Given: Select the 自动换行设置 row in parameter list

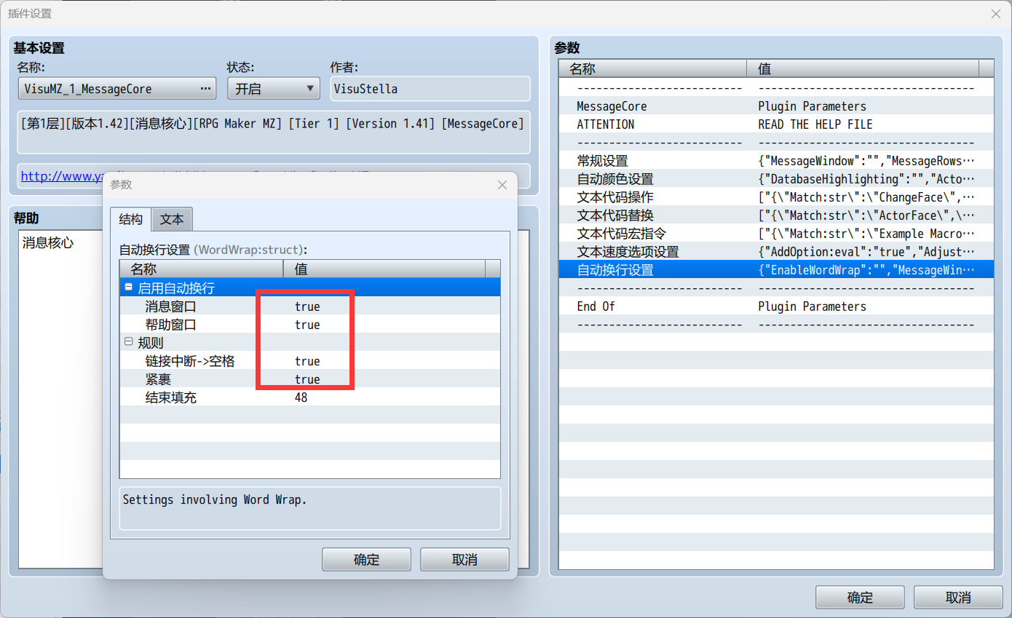Looking at the screenshot, I should coord(776,270).
